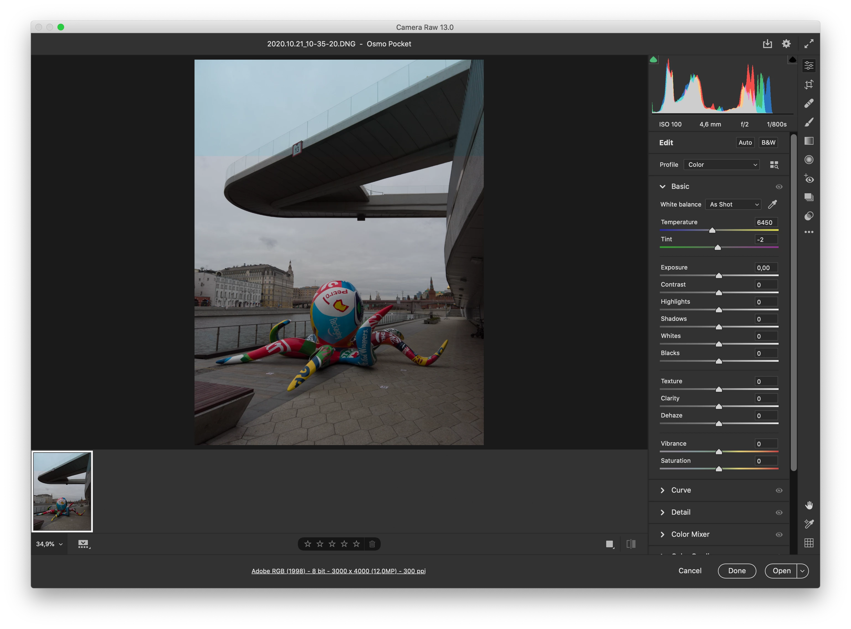Select the Spot Removal bandage tool
Screen dimensions: 851x629
point(809,103)
